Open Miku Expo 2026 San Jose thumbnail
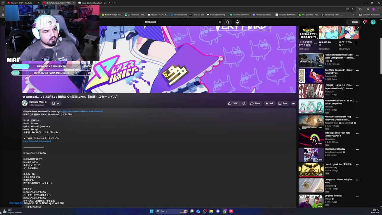Image resolution: width=382 pixels, height=215 pixels. (x=311, y=138)
